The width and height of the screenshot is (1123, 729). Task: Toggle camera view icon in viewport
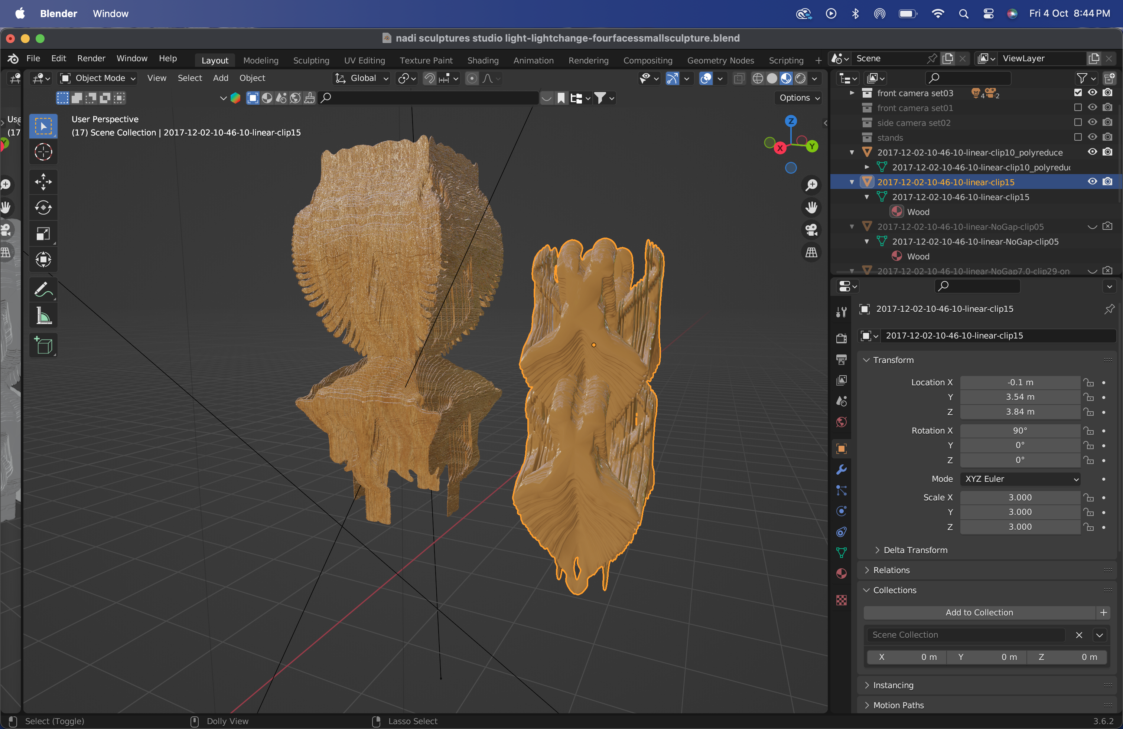(811, 230)
